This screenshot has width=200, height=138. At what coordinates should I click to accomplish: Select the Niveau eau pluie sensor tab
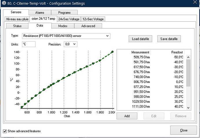(17, 19)
